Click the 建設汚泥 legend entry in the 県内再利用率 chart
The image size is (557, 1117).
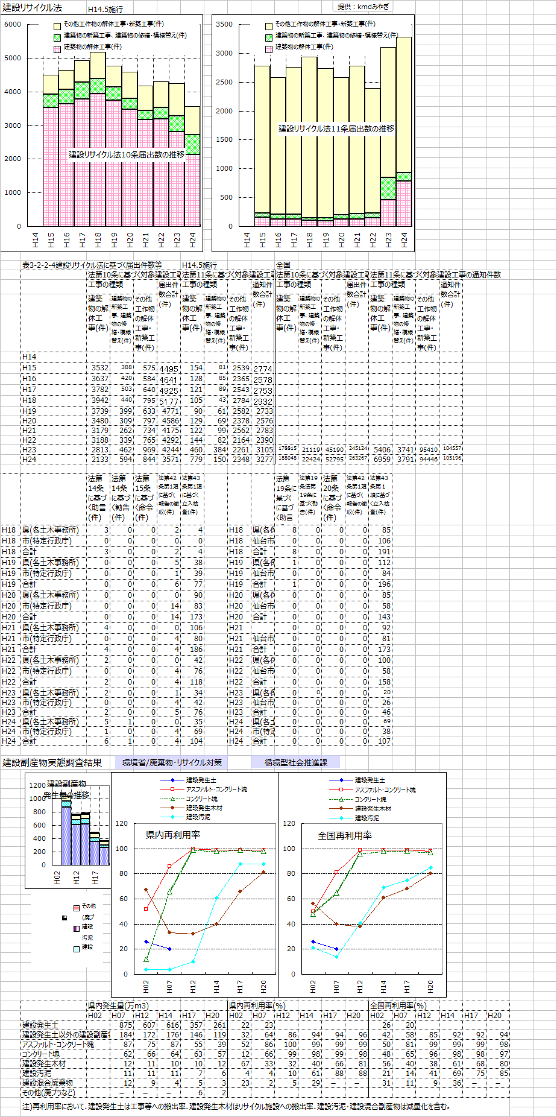[186, 817]
